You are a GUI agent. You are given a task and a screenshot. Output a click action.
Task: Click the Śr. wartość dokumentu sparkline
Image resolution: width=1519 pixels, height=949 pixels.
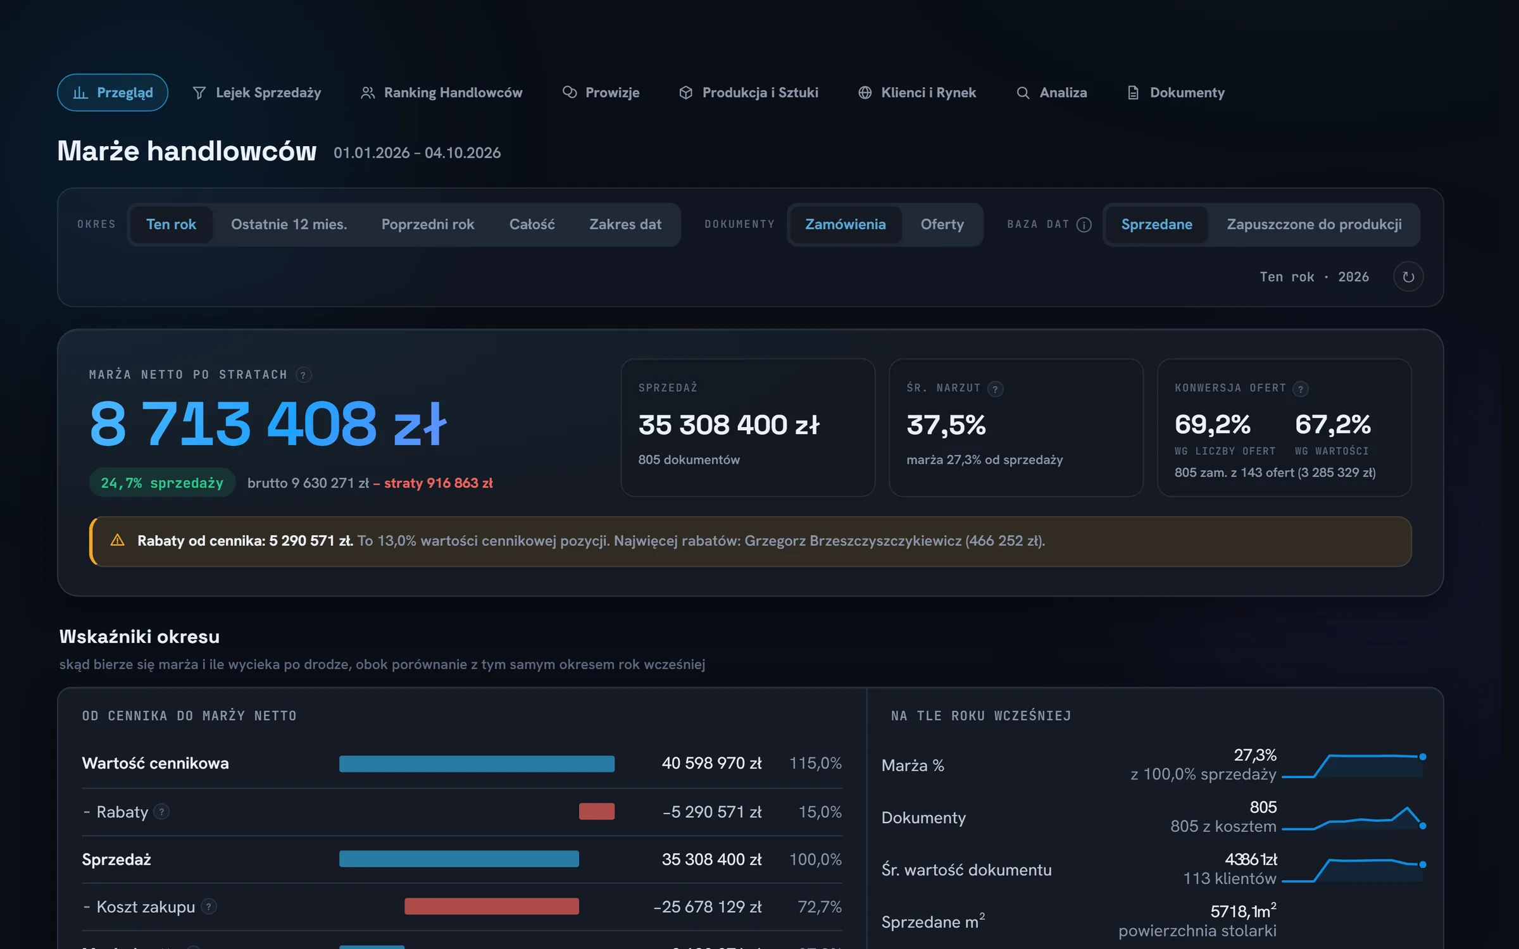[x=1353, y=870]
